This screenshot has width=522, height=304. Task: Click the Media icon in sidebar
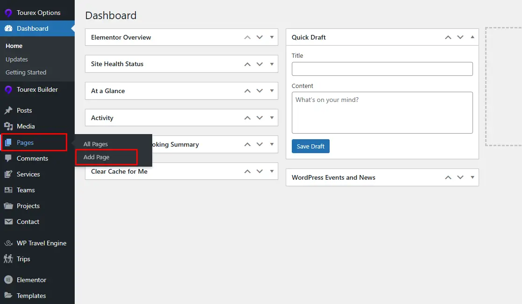pyautogui.click(x=8, y=127)
